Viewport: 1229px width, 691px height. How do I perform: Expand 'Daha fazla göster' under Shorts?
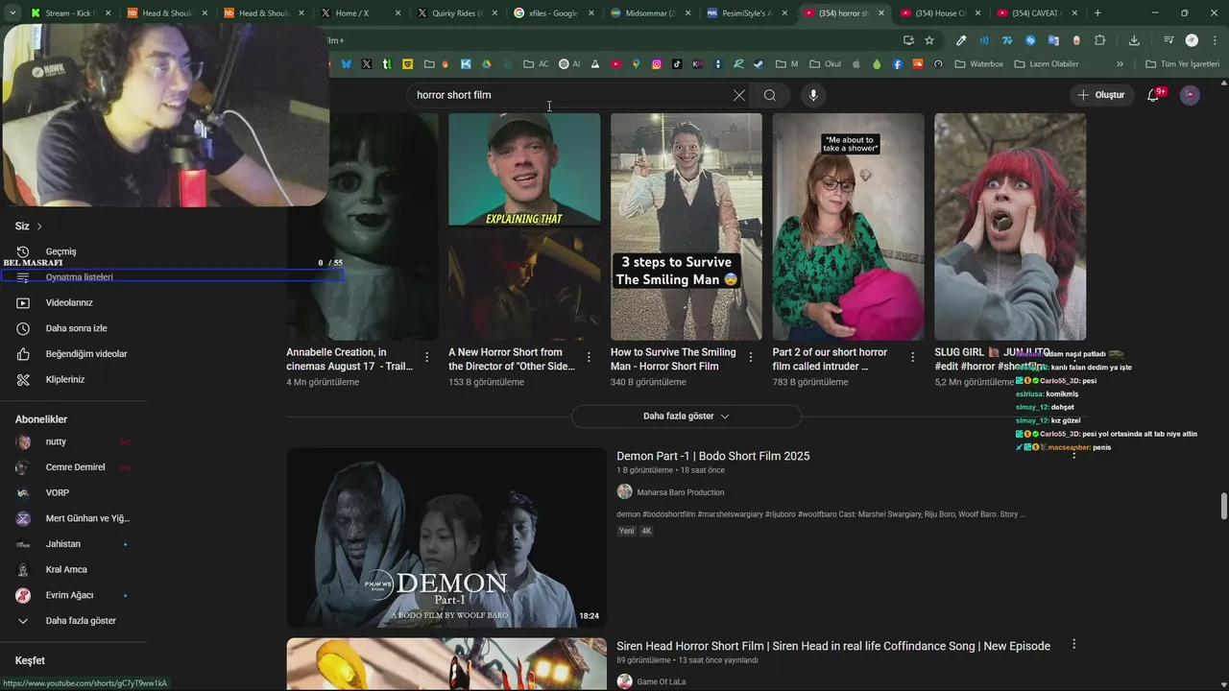pyautogui.click(x=686, y=417)
